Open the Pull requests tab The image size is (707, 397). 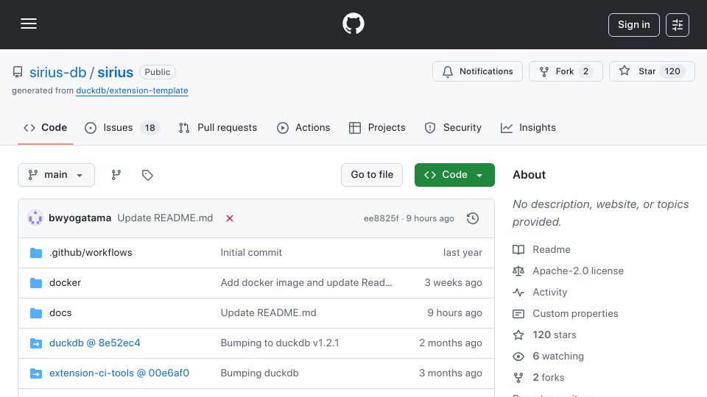click(x=218, y=128)
